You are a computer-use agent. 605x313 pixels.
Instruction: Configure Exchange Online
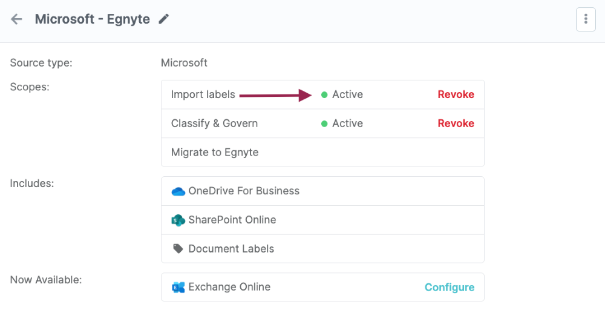click(x=450, y=287)
